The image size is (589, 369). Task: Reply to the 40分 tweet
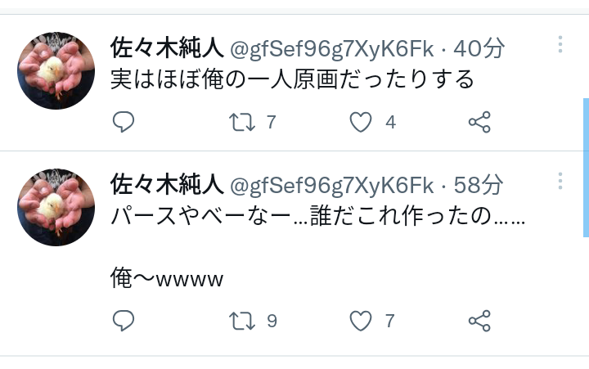tap(124, 122)
